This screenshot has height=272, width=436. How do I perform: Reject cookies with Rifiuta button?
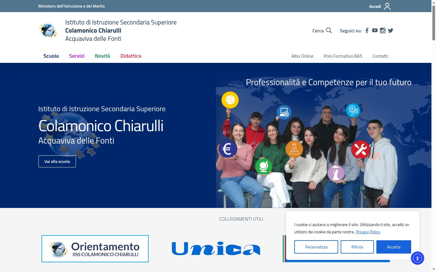tap(357, 247)
